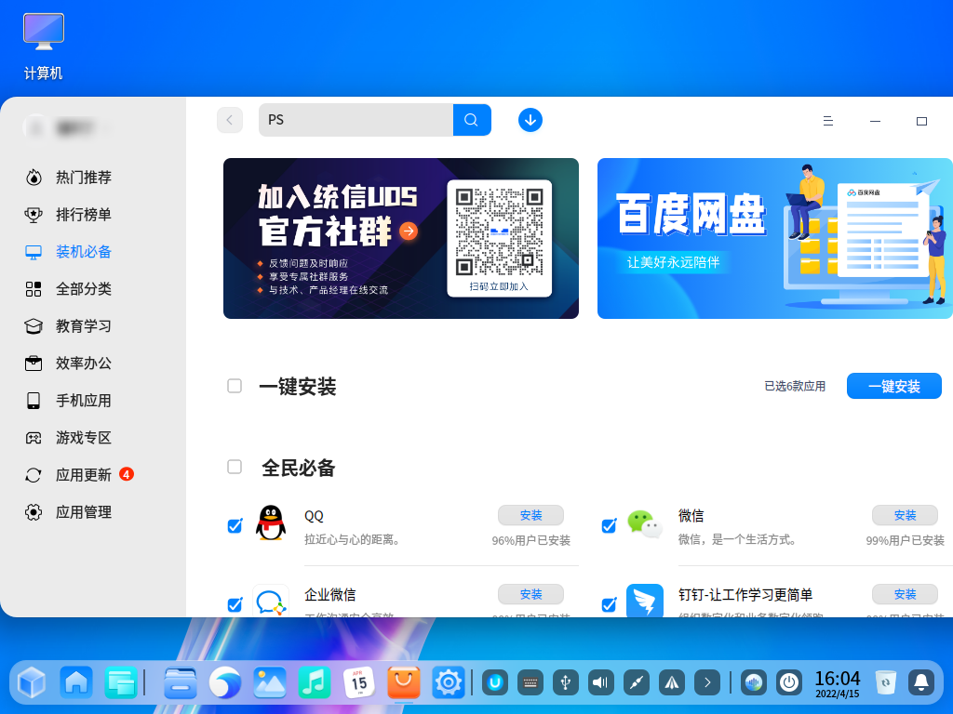The width and height of the screenshot is (953, 714).
Task: Open the 游戏专区 game zone
Action: tap(68, 438)
